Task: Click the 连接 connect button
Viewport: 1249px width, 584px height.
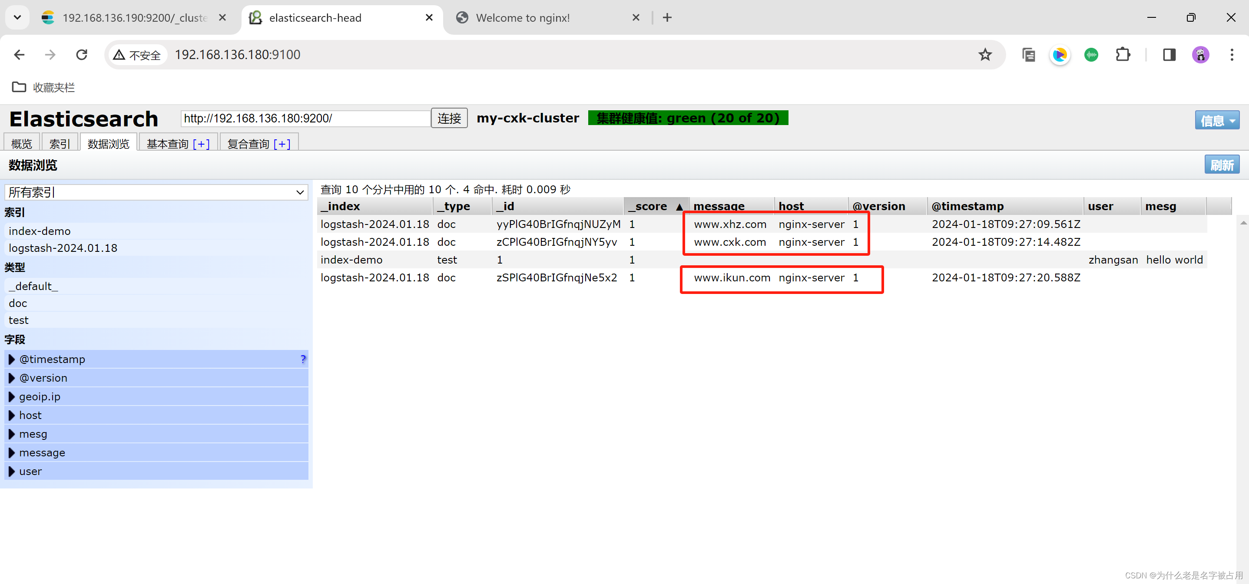Action: coord(449,118)
